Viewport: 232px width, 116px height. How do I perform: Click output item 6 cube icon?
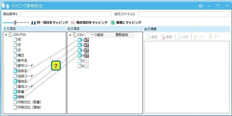coord(80,66)
